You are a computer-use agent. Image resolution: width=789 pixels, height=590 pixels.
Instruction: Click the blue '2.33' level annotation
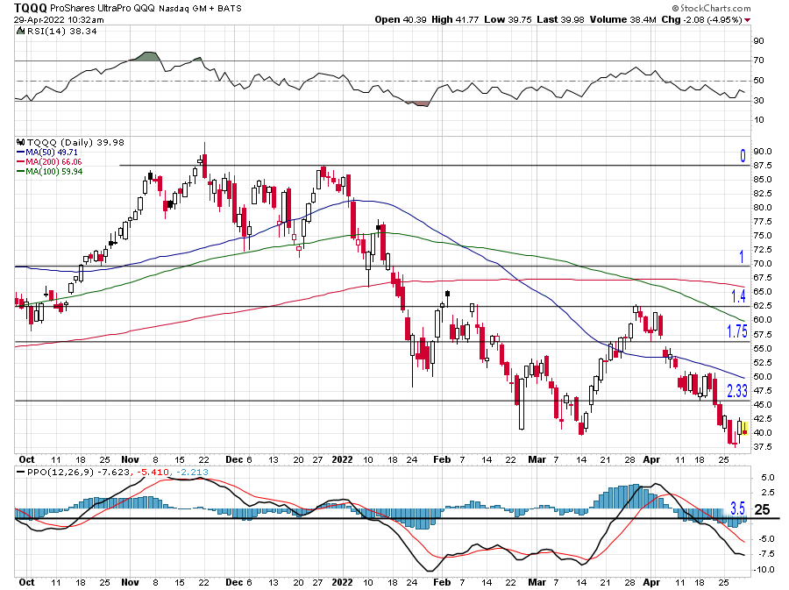coord(737,391)
